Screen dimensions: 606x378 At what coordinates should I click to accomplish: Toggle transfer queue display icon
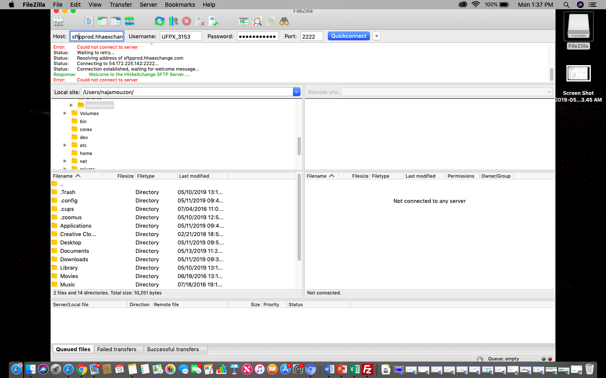pos(129,21)
